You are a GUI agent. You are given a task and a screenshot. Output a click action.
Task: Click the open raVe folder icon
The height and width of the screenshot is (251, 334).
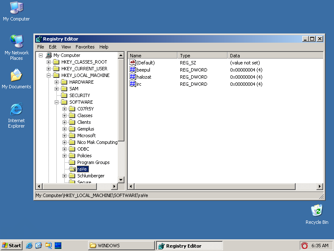click(72, 169)
